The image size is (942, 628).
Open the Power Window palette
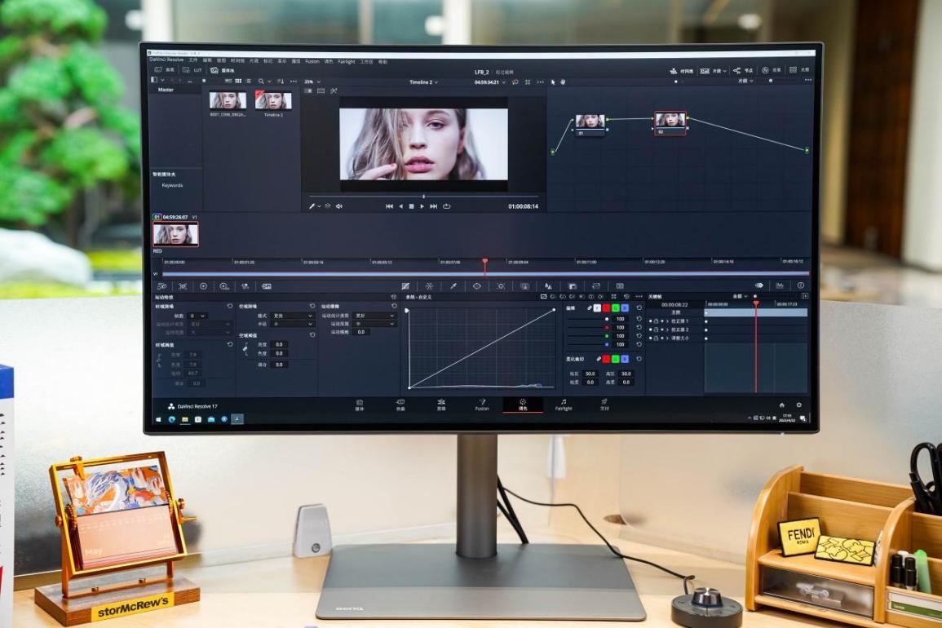pyautogui.click(x=476, y=286)
